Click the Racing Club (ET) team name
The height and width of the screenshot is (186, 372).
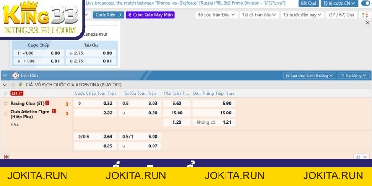click(27, 103)
